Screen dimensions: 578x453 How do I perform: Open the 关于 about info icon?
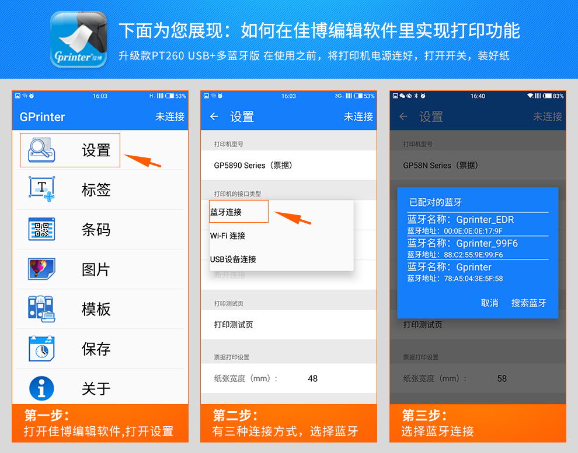tap(41, 388)
